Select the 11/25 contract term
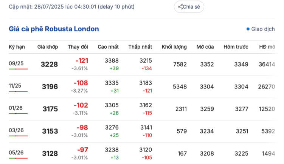The image size is (284, 164). [x=16, y=85]
